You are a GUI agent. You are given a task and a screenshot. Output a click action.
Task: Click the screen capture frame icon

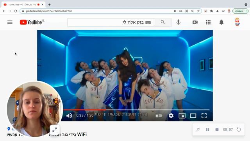(x=187, y=11)
